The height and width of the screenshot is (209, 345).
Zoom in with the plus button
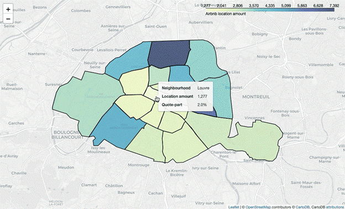coord(8,9)
